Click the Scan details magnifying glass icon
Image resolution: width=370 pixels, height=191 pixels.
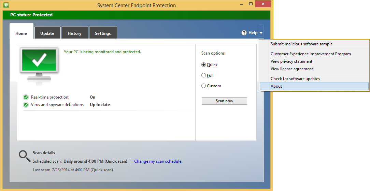pyautogui.click(x=25, y=156)
